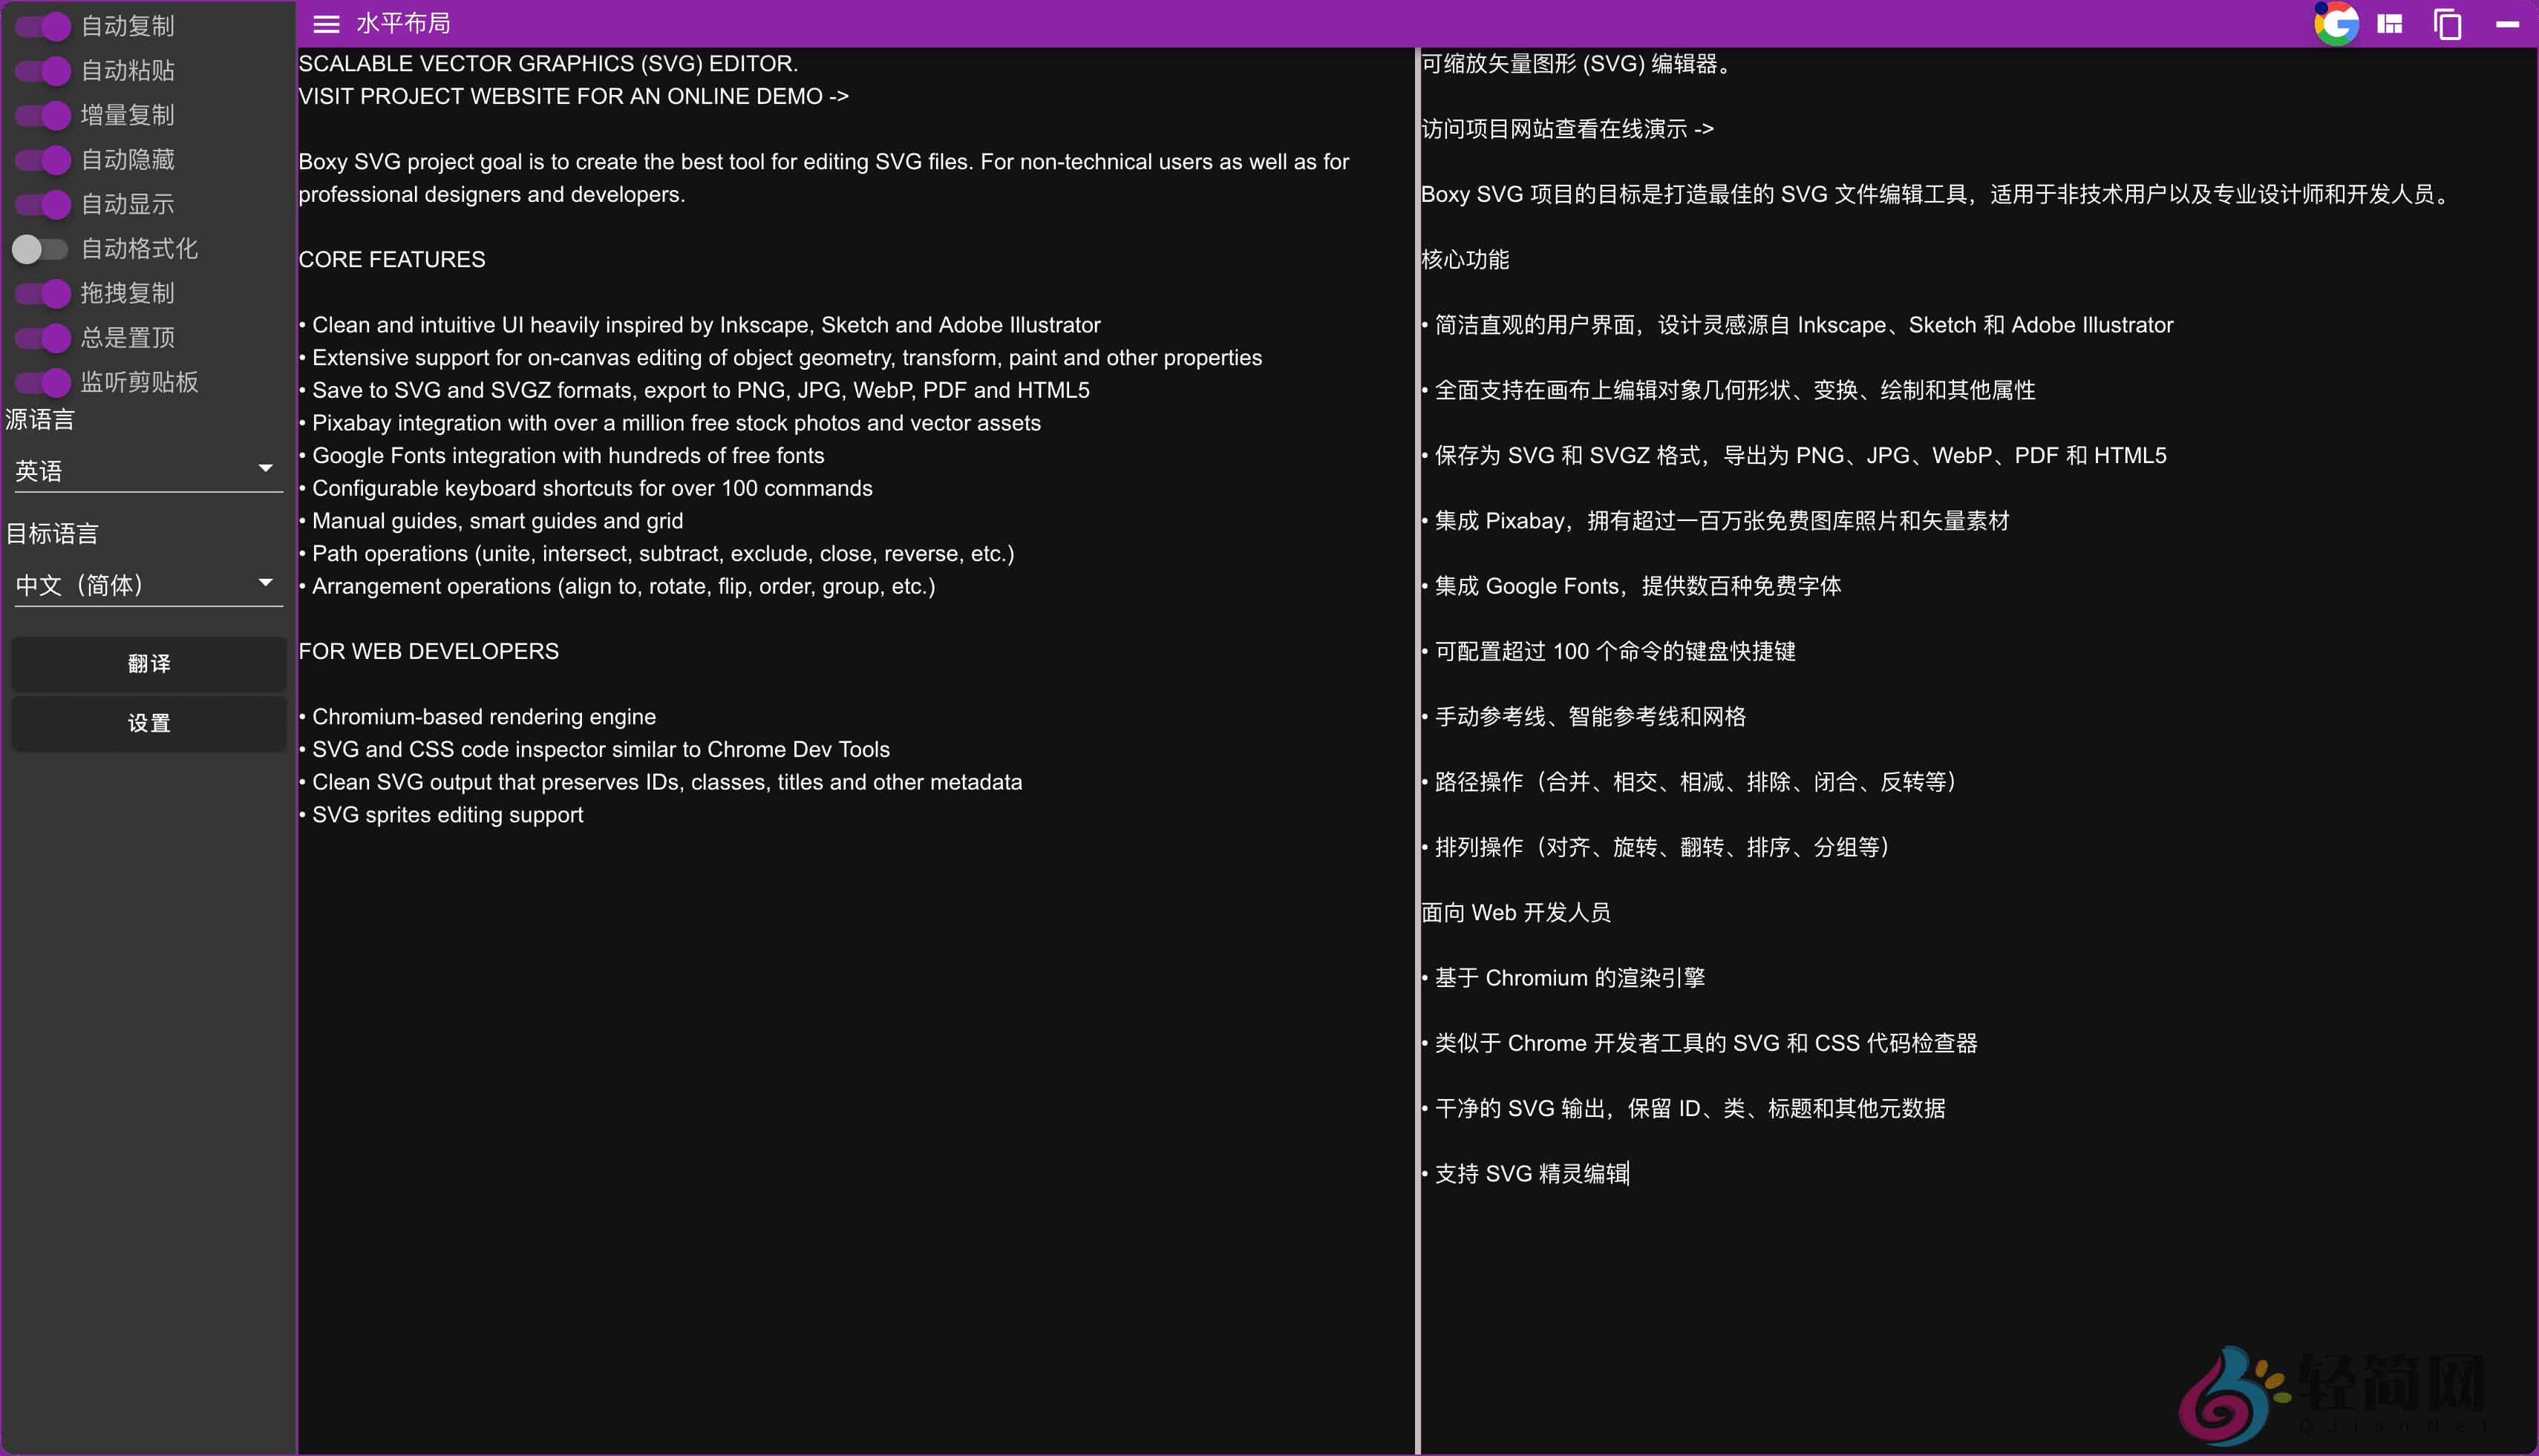Open the 源语言 dropdown showing 英语

click(x=148, y=470)
